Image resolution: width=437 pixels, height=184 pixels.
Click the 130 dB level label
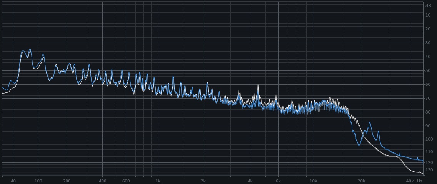click(x=428, y=170)
